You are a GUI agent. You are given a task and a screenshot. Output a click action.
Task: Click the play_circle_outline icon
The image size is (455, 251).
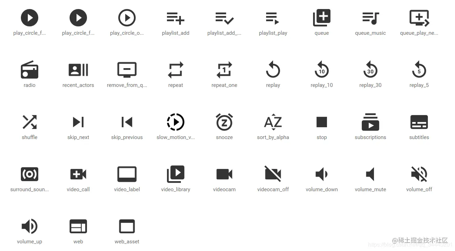tap(127, 18)
